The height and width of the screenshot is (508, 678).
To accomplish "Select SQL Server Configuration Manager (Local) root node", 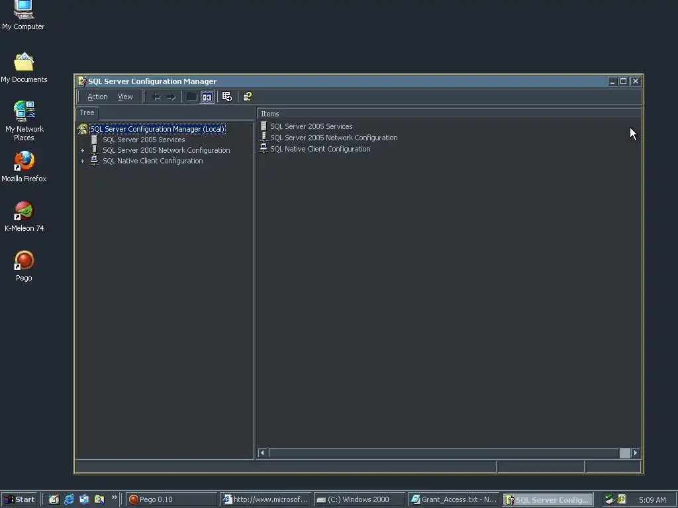I will [x=157, y=129].
